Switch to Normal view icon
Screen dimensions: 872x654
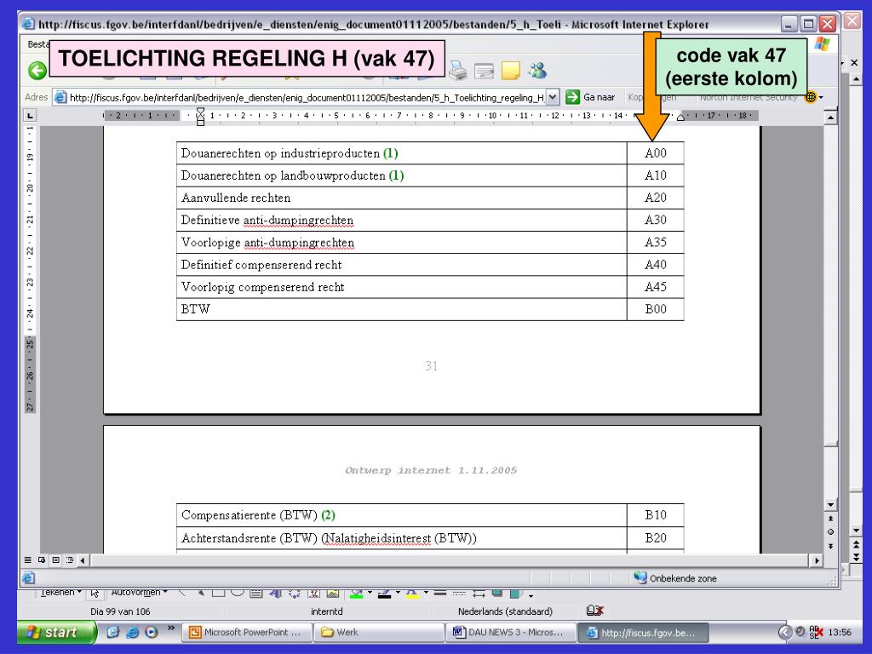[28, 560]
